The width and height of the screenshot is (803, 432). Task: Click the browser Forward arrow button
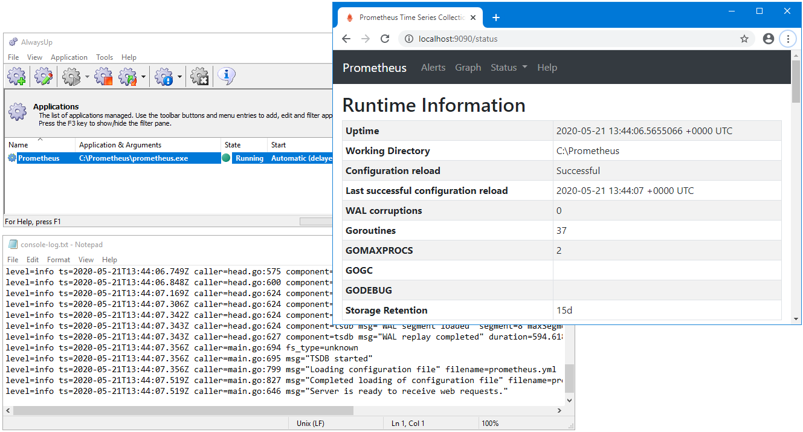coord(366,39)
